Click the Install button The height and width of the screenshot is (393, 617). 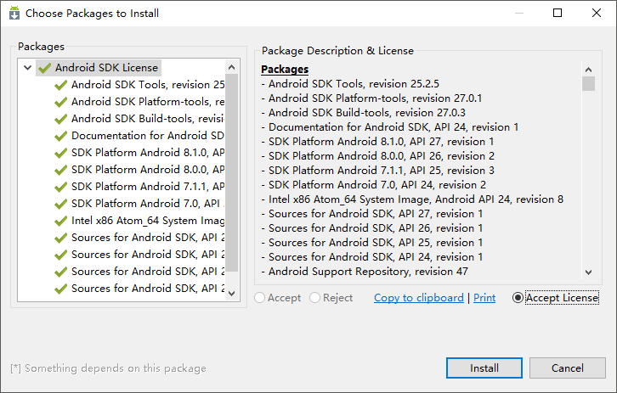(484, 368)
